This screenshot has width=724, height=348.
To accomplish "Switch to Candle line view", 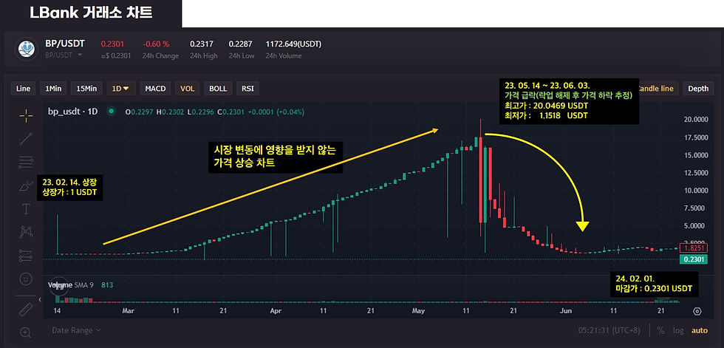I will pyautogui.click(x=658, y=89).
